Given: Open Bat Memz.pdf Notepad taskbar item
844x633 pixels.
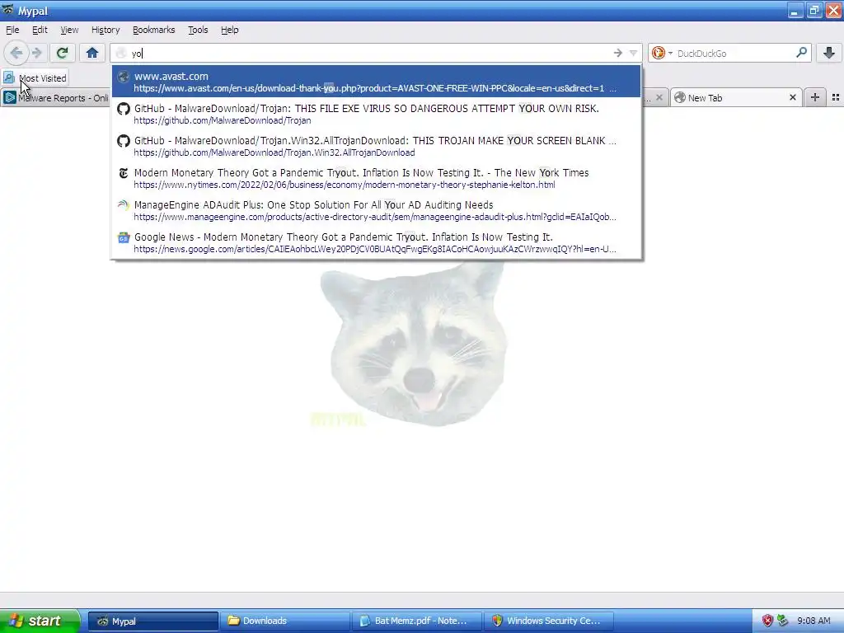Looking at the screenshot, I should point(417,621).
